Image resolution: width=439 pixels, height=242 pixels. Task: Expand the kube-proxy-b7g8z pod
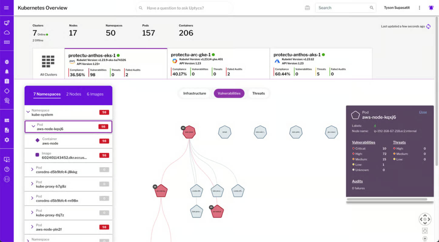point(32,184)
